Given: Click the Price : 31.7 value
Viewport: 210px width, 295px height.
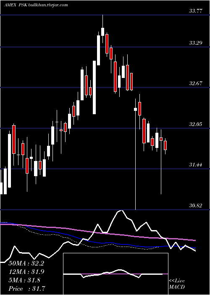Looking at the screenshot, I should pos(26,289).
